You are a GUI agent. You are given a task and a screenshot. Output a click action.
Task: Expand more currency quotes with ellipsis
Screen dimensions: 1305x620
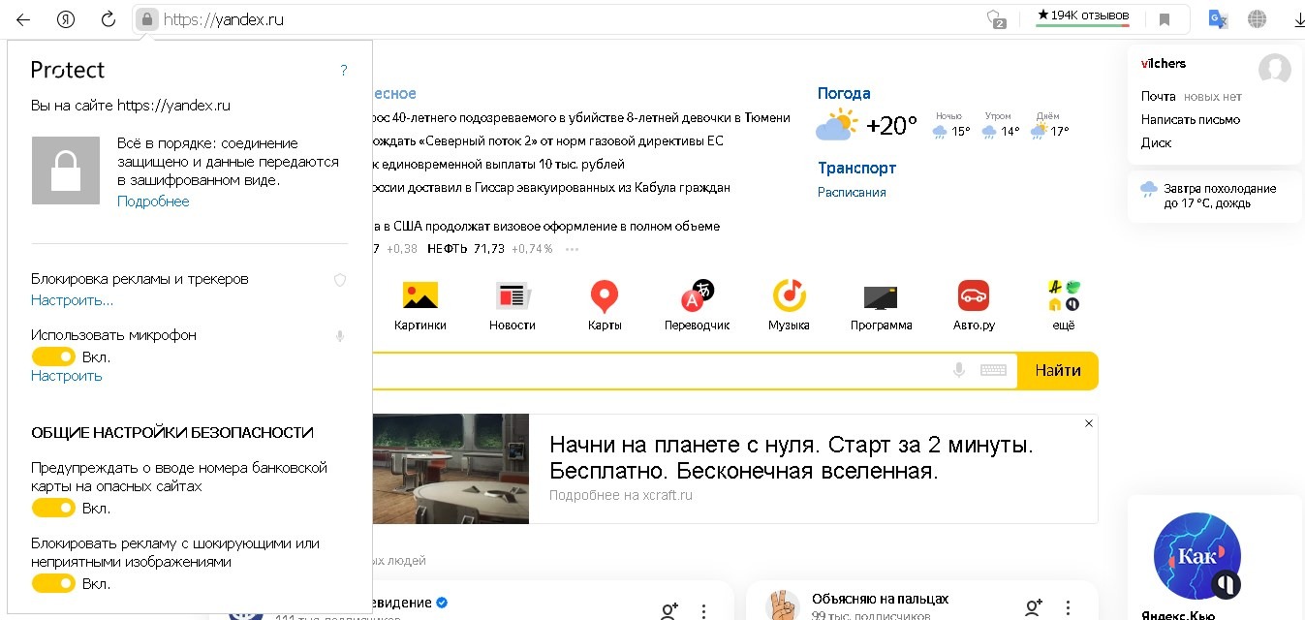(x=572, y=249)
